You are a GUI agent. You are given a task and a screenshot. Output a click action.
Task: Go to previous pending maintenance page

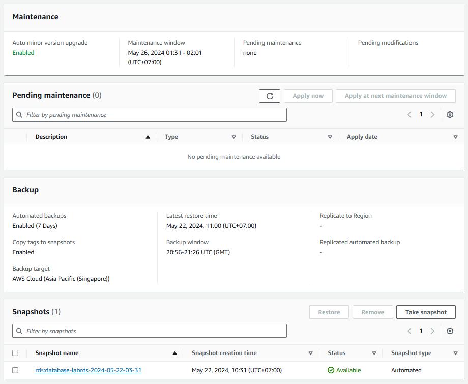tap(409, 115)
